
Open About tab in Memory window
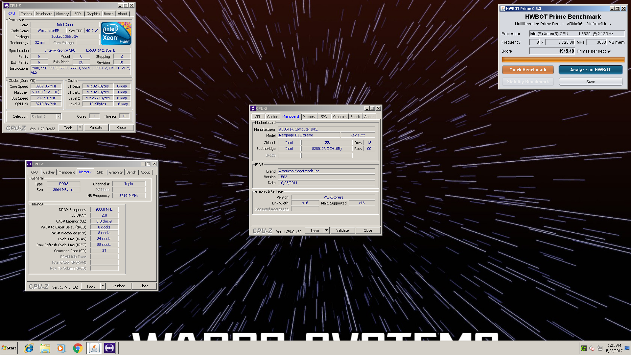(145, 172)
